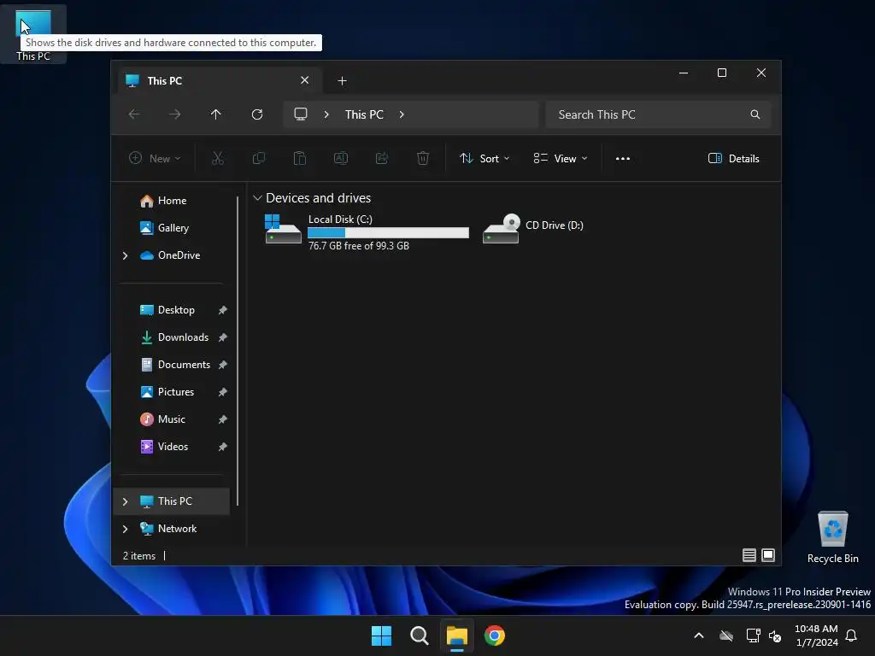Click chevron before This PC in address bar
Screen dimensions: 875x656
pyautogui.click(x=326, y=114)
